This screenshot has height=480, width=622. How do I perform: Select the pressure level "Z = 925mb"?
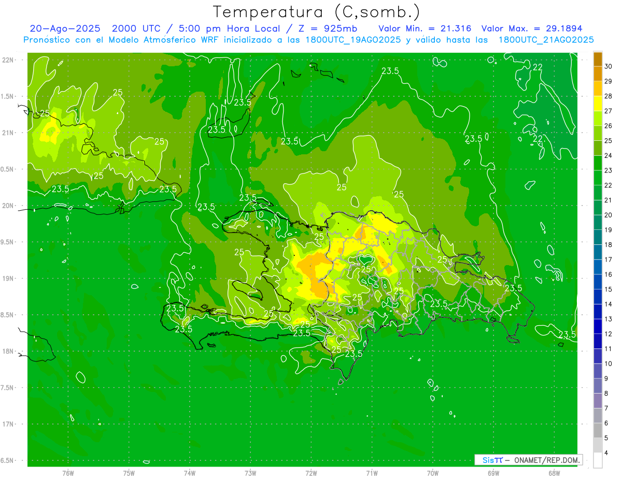coord(328,28)
